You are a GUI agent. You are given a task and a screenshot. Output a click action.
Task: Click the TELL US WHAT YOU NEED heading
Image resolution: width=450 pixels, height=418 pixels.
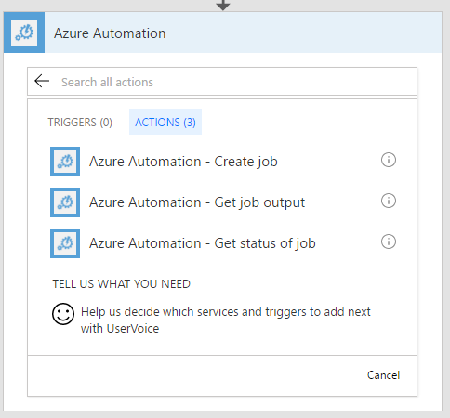coord(121,284)
